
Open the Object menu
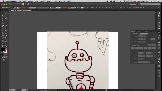coord(30,1)
